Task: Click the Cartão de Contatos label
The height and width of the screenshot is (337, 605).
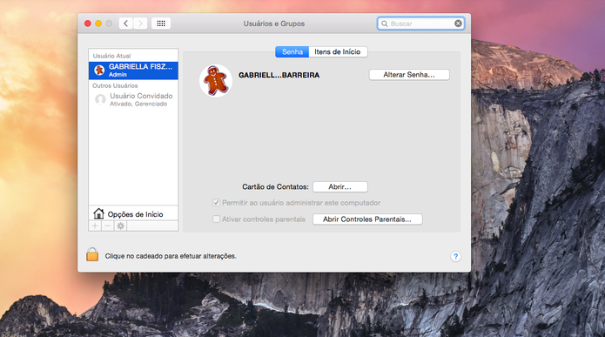Action: (275, 187)
